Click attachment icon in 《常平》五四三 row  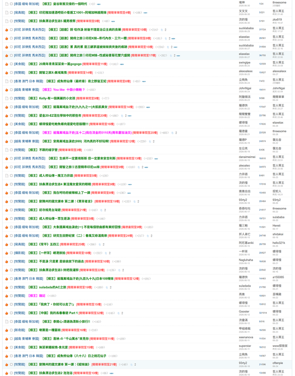100,245
